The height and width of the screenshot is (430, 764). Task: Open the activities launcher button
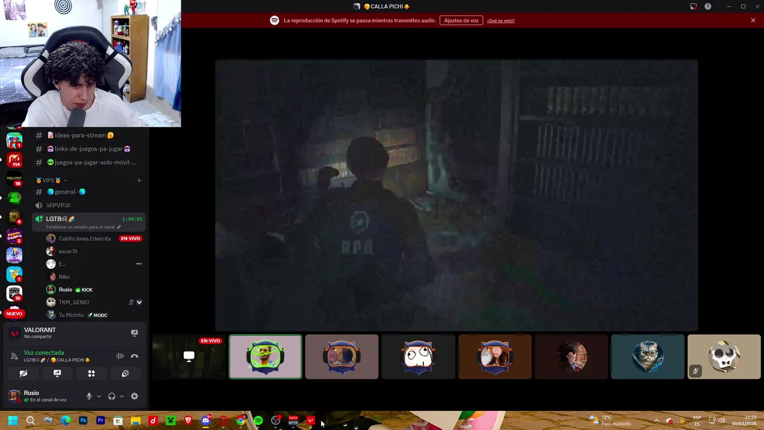[91, 373]
